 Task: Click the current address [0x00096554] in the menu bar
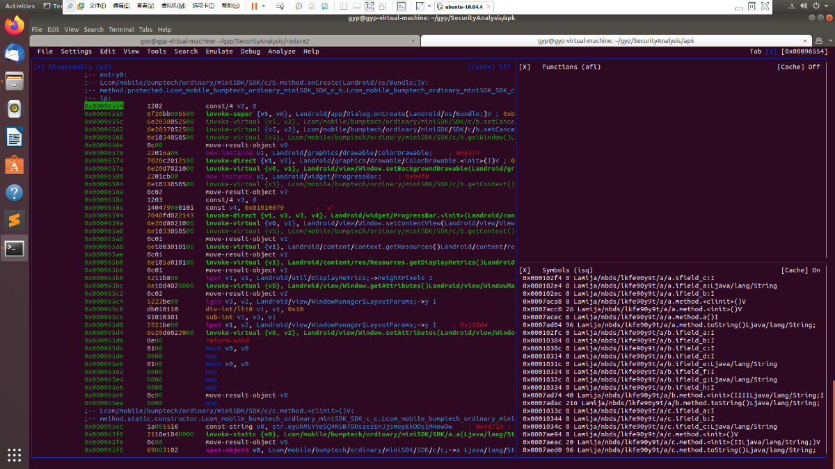(804, 51)
